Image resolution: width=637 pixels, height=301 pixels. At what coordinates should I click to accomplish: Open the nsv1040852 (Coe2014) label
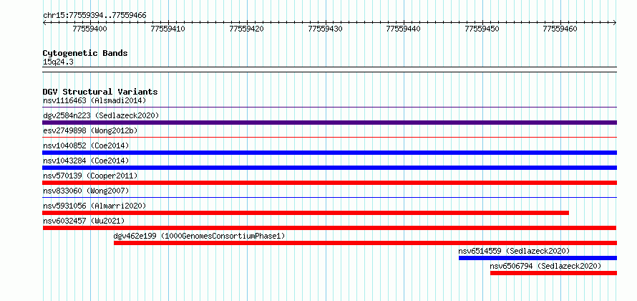(86, 145)
